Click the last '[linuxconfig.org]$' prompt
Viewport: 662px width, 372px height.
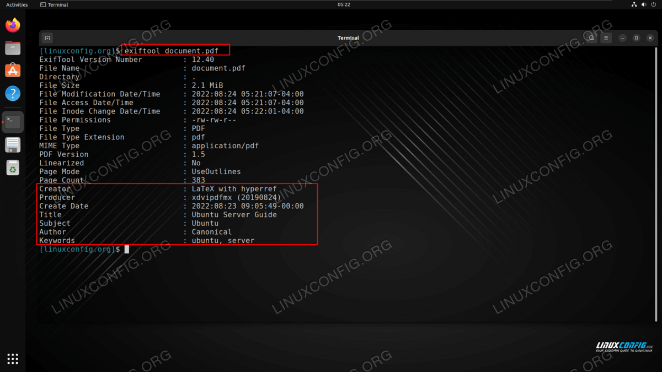click(x=79, y=249)
